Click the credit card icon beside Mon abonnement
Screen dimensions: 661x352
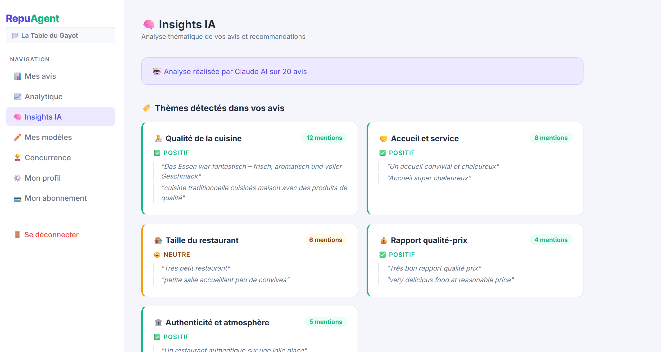(17, 199)
